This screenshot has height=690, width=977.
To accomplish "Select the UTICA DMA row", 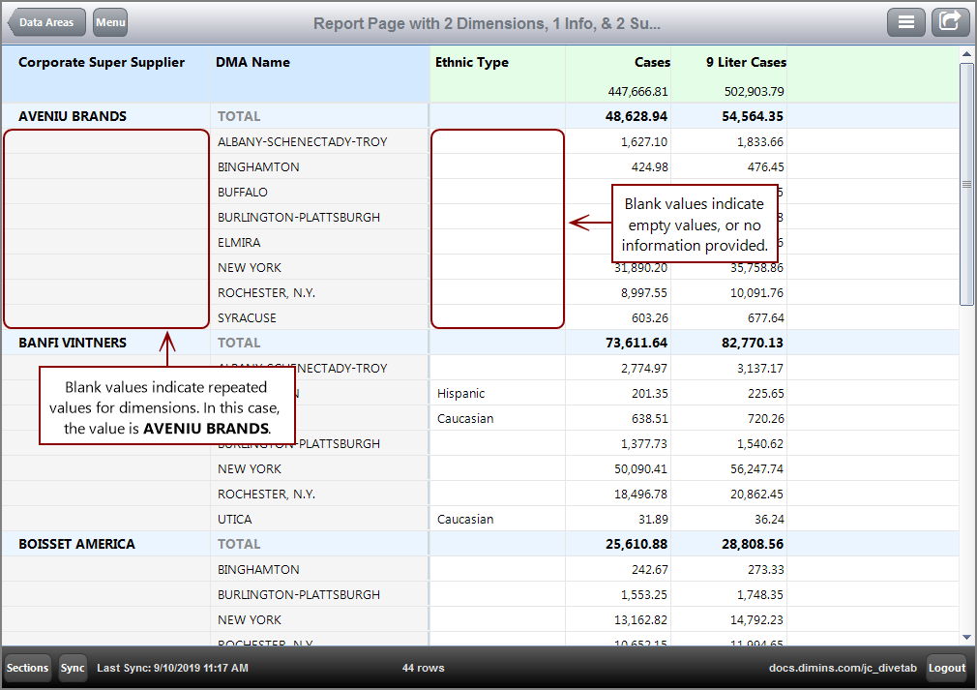I will [x=235, y=520].
